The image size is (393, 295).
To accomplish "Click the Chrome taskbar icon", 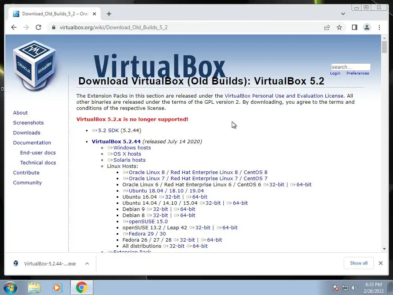I will (x=81, y=287).
